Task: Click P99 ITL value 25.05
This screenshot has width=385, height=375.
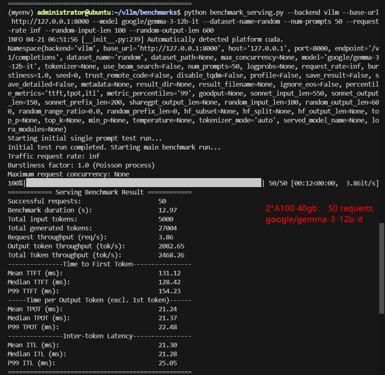Action: click(x=167, y=363)
